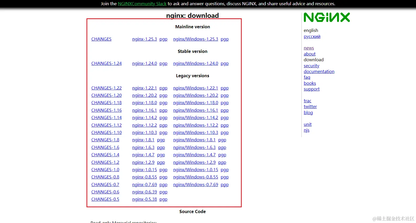The image size is (416, 223).
Task: Go to the security page
Action: click(x=311, y=66)
